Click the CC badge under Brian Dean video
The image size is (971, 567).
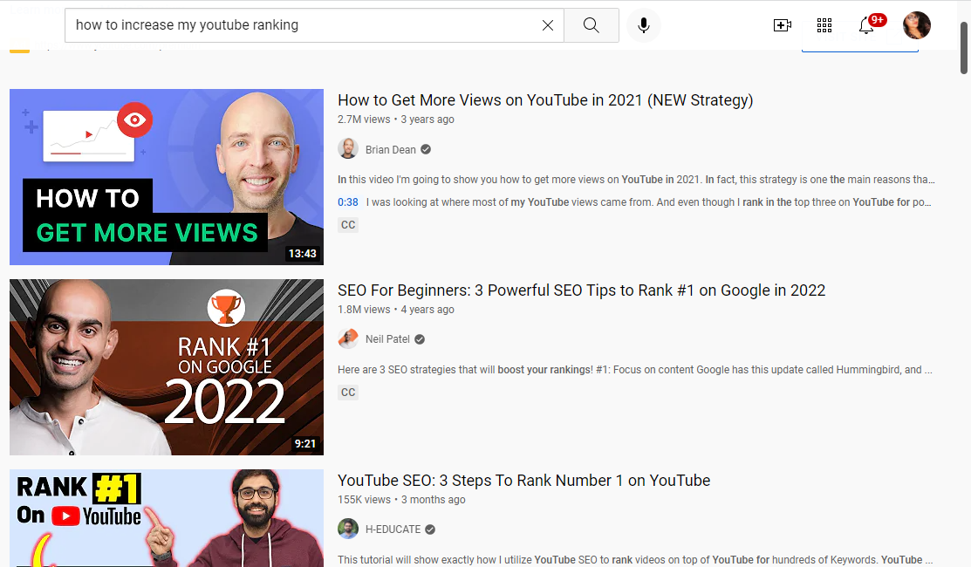click(x=348, y=225)
